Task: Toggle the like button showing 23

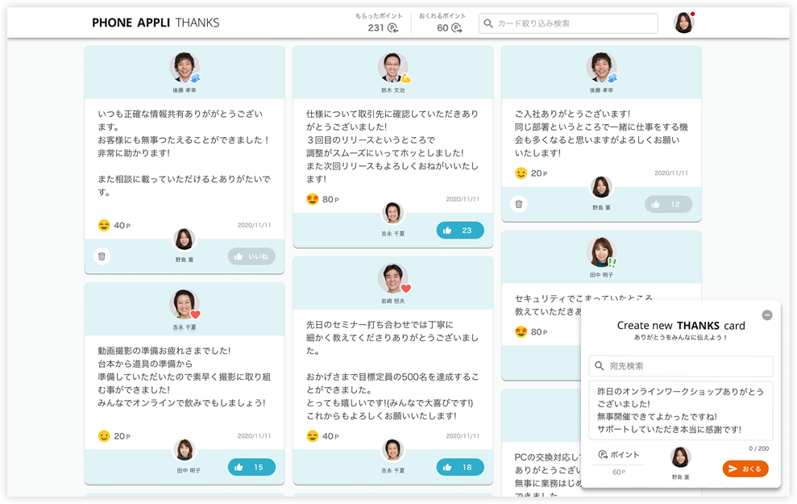Action: [x=460, y=231]
